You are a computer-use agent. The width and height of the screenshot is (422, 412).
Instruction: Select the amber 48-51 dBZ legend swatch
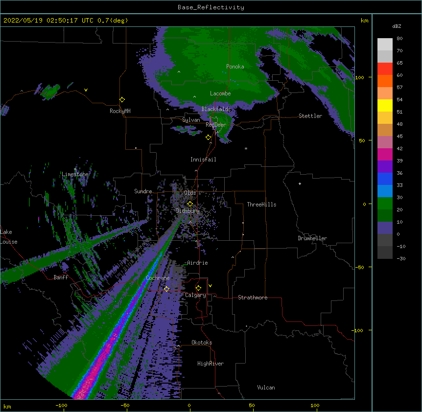point(385,117)
